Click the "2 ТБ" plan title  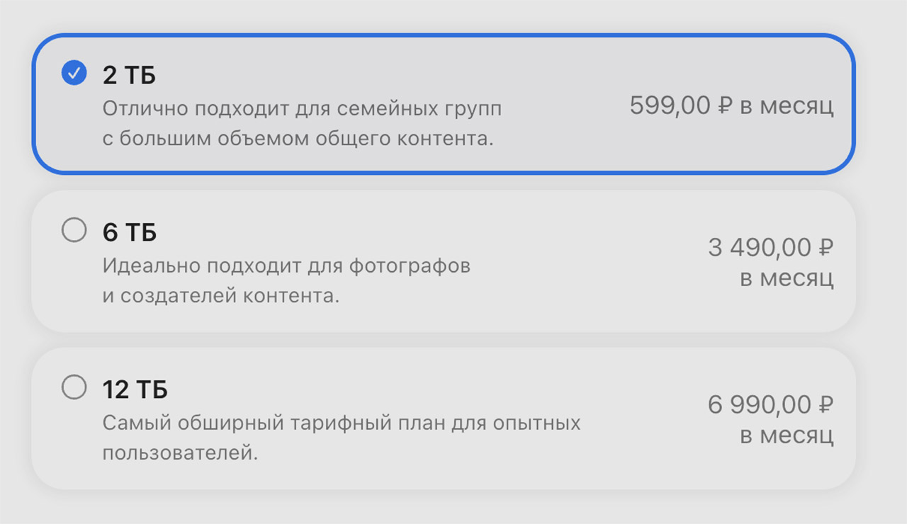click(129, 75)
